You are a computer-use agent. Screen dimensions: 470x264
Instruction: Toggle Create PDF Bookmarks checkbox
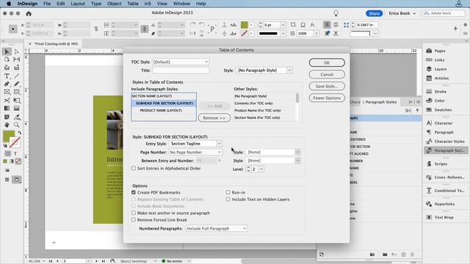coord(134,192)
